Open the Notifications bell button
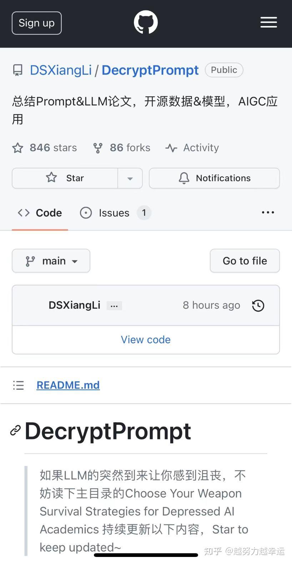This screenshot has height=563, width=292. tap(214, 178)
